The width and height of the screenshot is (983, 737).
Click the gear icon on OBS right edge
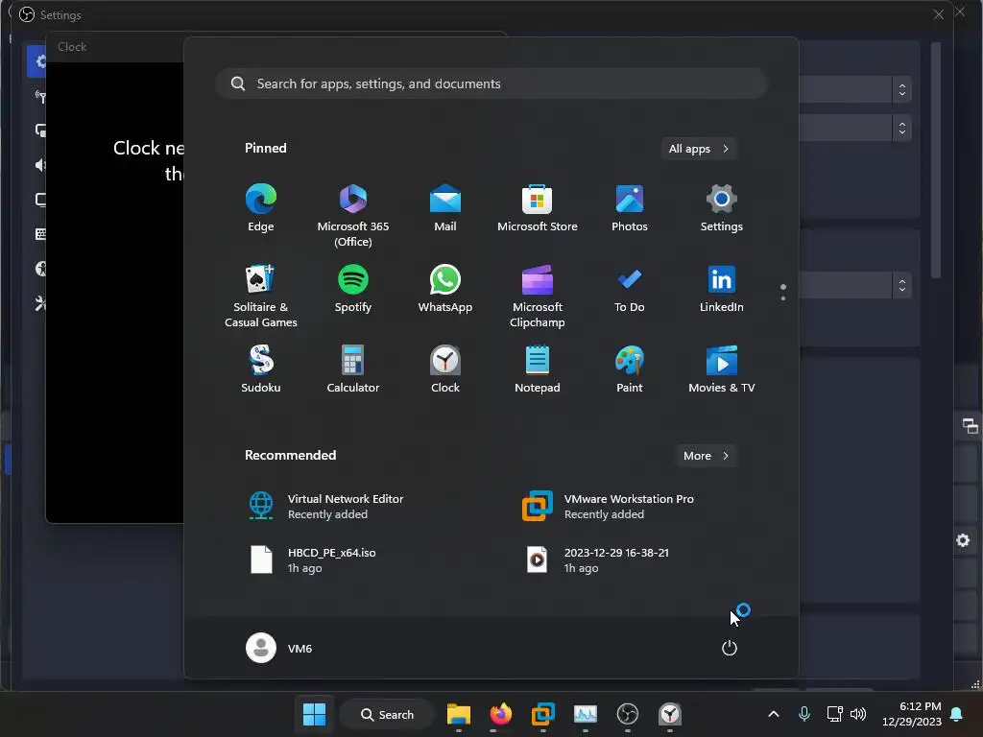click(963, 540)
